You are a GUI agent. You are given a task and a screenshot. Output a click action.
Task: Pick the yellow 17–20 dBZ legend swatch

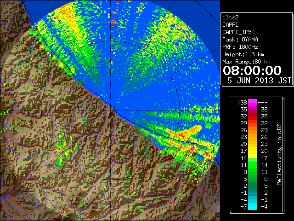253,151
